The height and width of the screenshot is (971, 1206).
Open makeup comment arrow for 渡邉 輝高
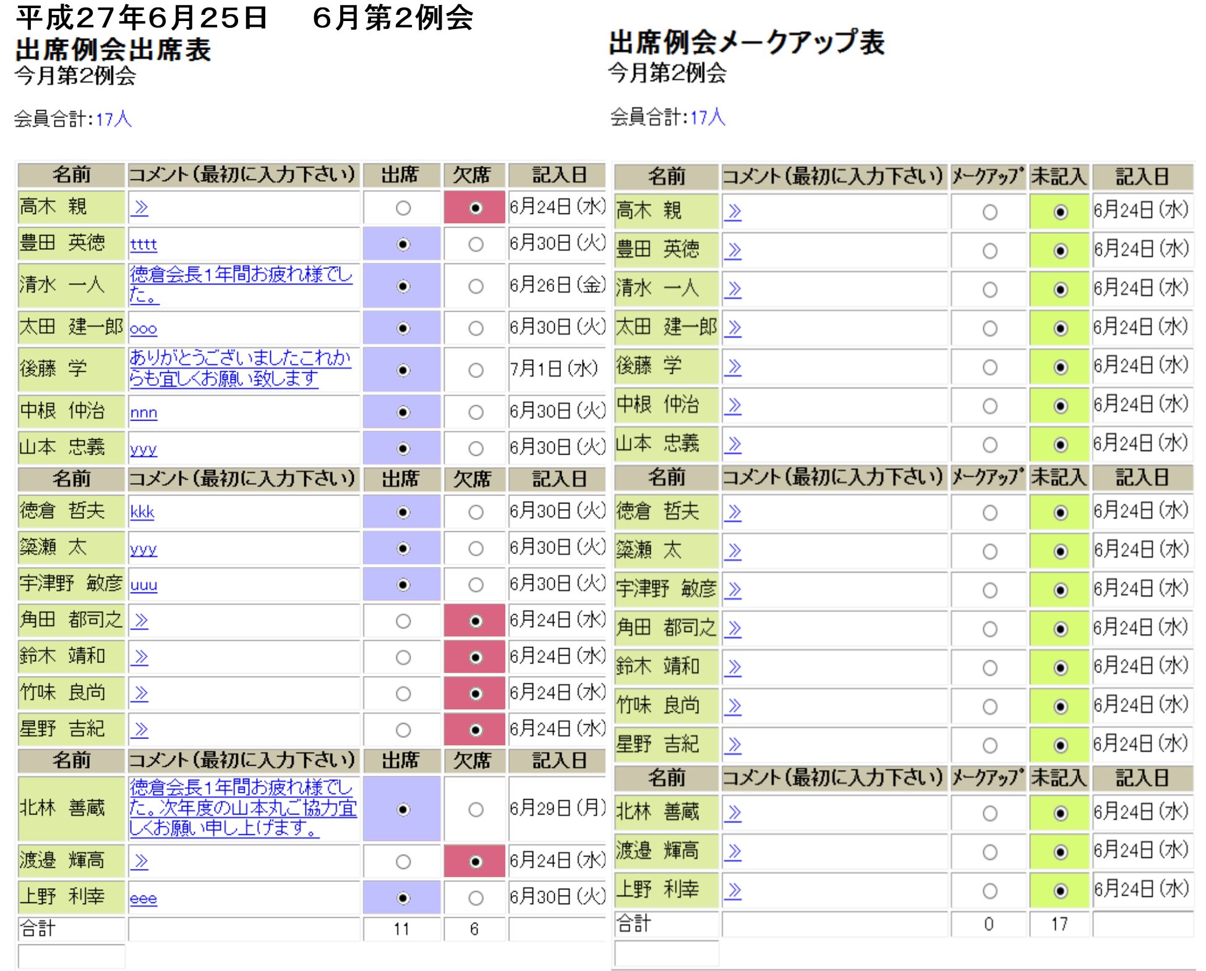click(733, 852)
